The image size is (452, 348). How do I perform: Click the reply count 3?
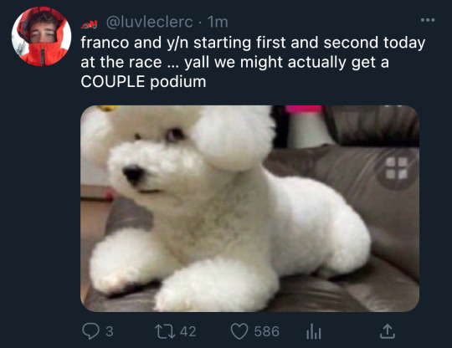coord(110,331)
